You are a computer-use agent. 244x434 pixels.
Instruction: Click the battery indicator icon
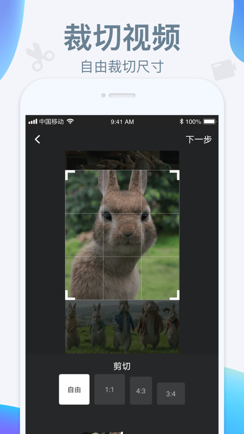click(x=210, y=122)
